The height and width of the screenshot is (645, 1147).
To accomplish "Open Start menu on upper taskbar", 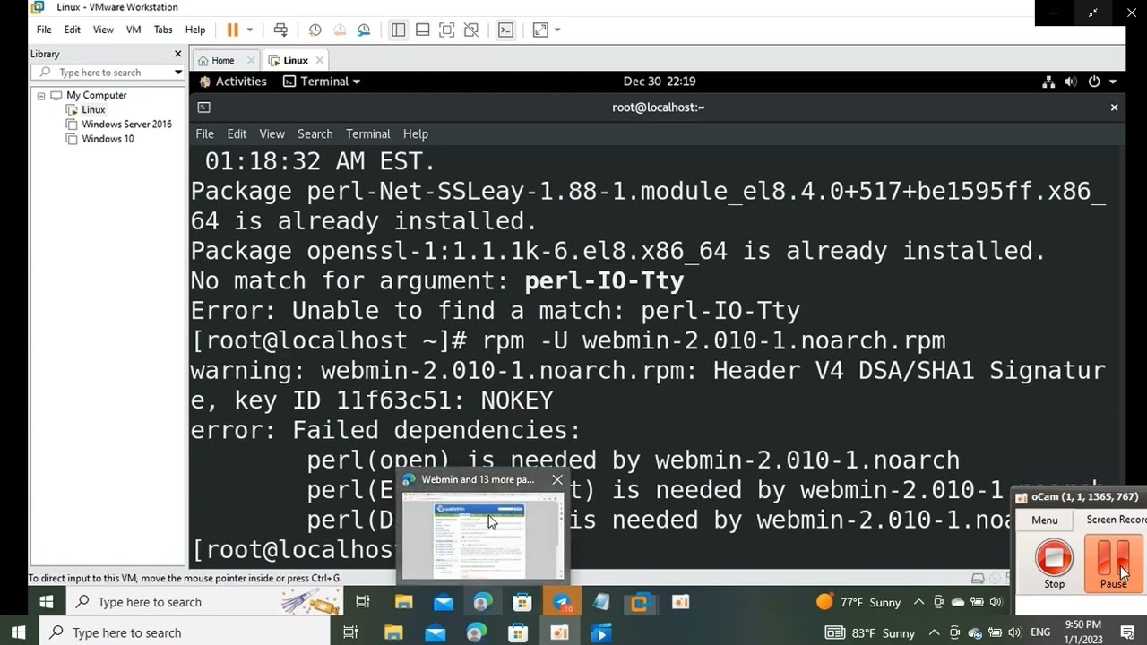I will [x=47, y=602].
